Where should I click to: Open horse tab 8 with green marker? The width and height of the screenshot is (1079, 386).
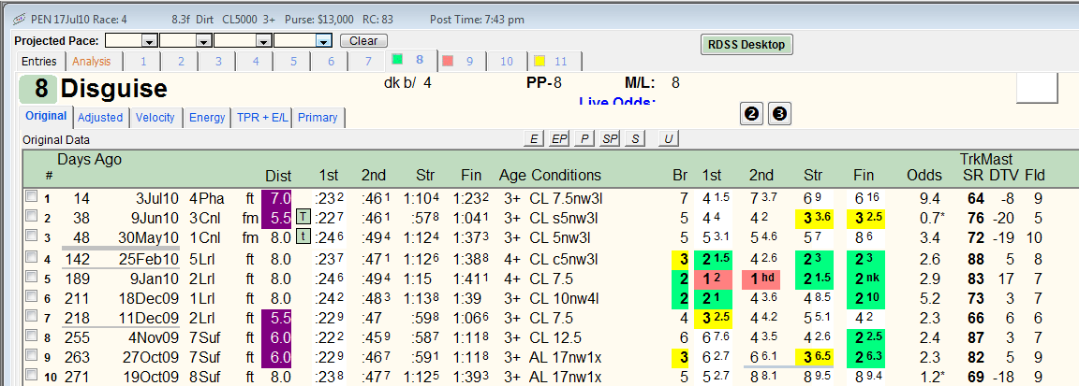[x=409, y=61]
